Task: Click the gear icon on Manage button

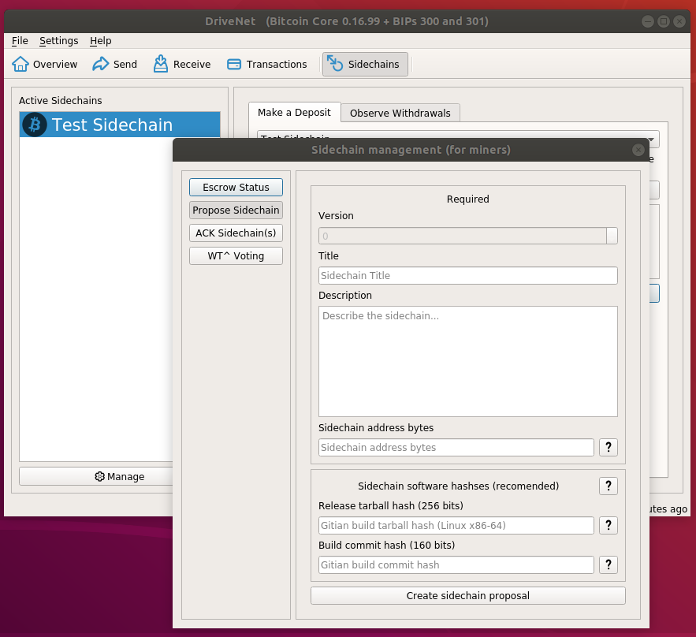Action: [100, 476]
